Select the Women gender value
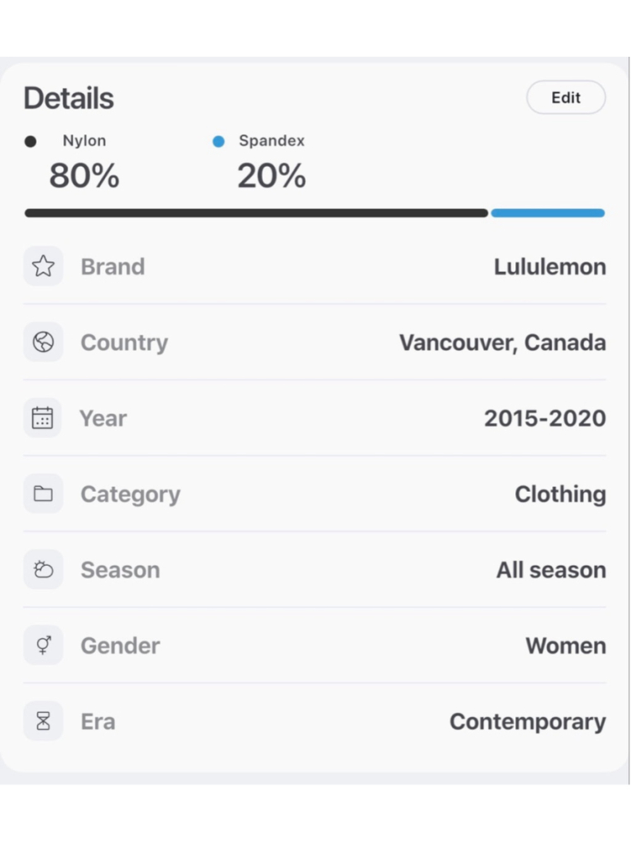 point(566,646)
